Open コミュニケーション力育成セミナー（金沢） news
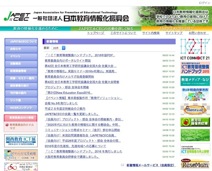This screenshot has width=212, height=171. (x=82, y=130)
